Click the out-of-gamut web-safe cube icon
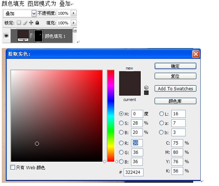 pyautogui.click(x=146, y=87)
